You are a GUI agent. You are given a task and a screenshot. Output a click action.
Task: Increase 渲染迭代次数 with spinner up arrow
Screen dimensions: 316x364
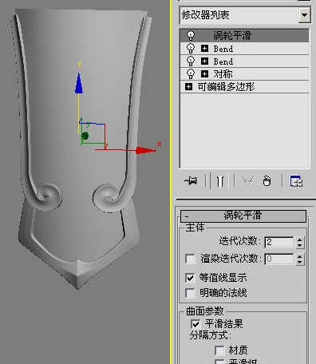(x=300, y=256)
